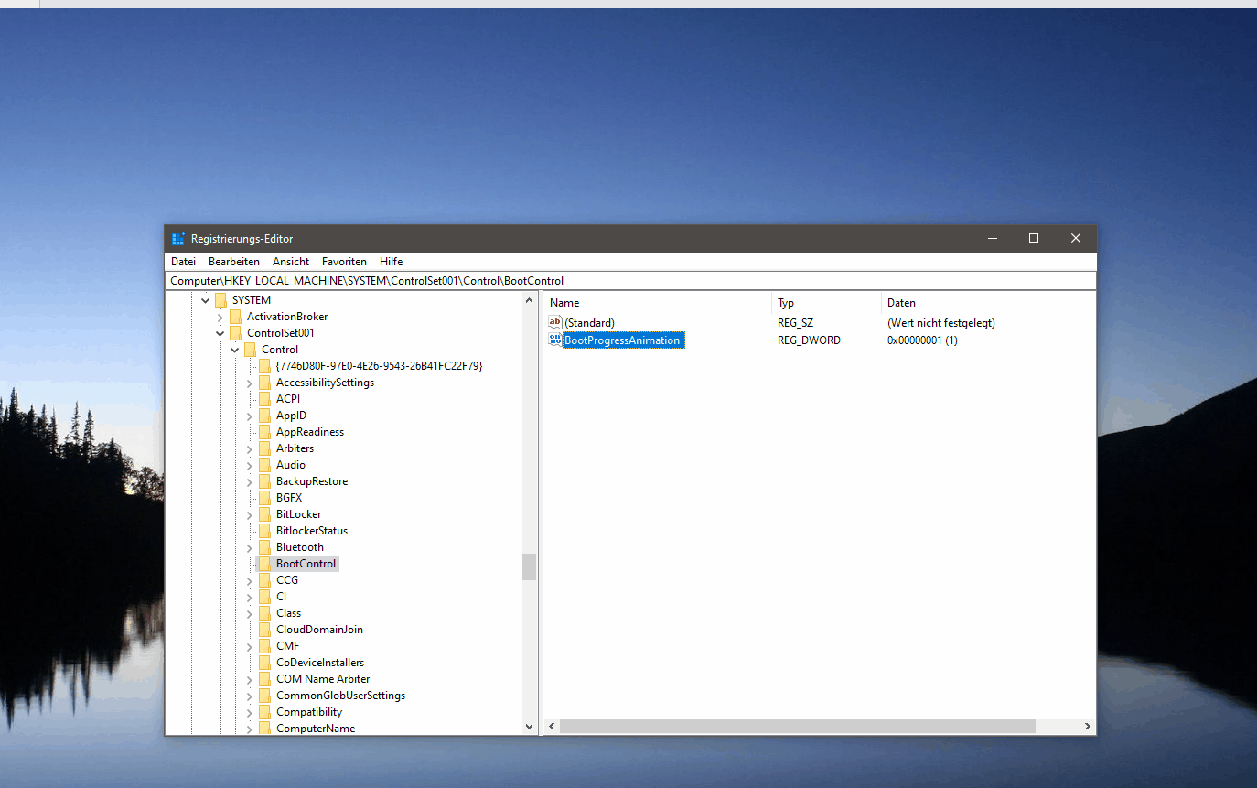Image resolution: width=1257 pixels, height=788 pixels.
Task: Click the ControlSet001 folder icon
Action: point(235,333)
